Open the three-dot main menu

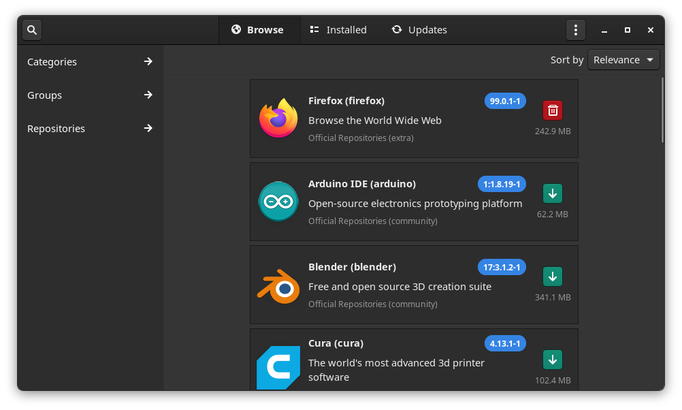coord(575,30)
